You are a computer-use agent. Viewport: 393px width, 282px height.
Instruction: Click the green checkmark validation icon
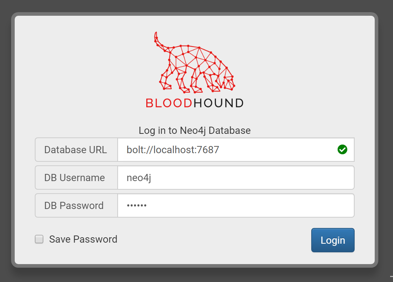tap(342, 150)
